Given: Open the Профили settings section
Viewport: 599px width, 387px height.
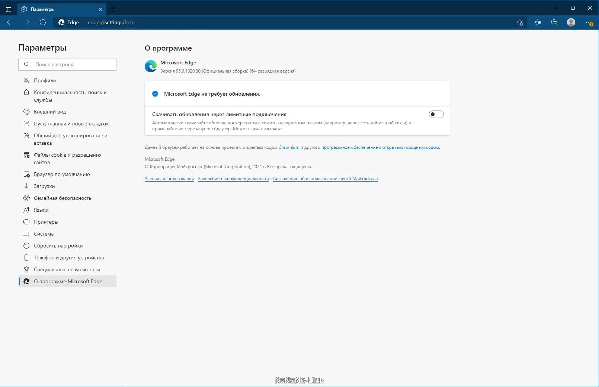Looking at the screenshot, I should click(x=67, y=80).
